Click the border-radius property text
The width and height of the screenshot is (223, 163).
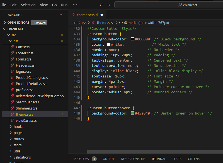(x=105, y=92)
